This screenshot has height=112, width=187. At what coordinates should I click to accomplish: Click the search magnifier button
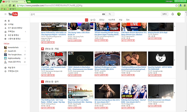tap(110, 14)
